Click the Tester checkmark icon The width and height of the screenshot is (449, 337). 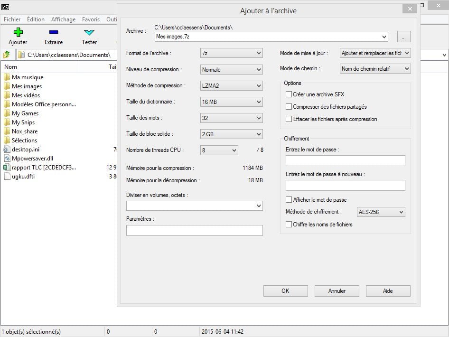point(89,32)
